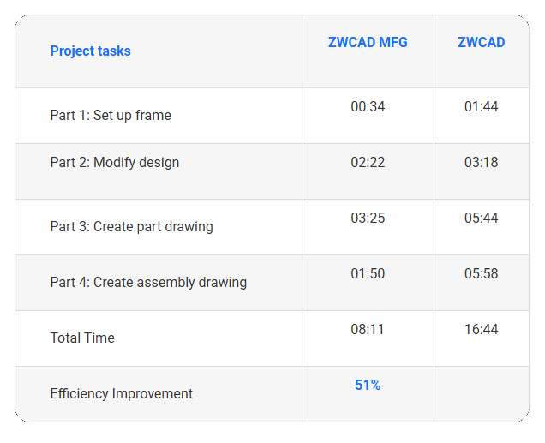This screenshot has height=443, width=545.
Task: Click the 03:25 time cell
Action: point(368,219)
